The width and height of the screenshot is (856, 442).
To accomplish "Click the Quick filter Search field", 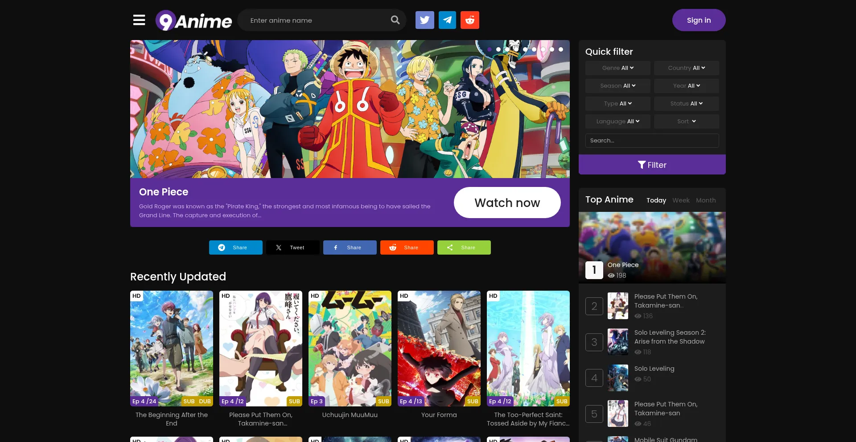I will (652, 141).
